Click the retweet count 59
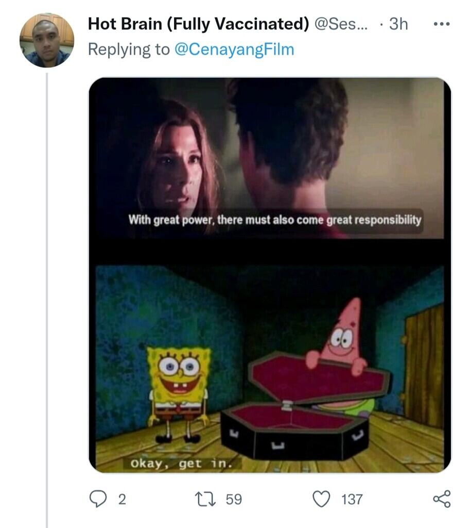 [x=233, y=499]
